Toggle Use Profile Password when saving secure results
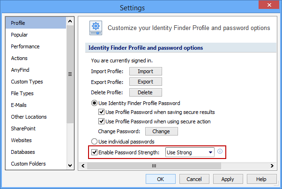This screenshot has height=189, width=282. pos(101,112)
